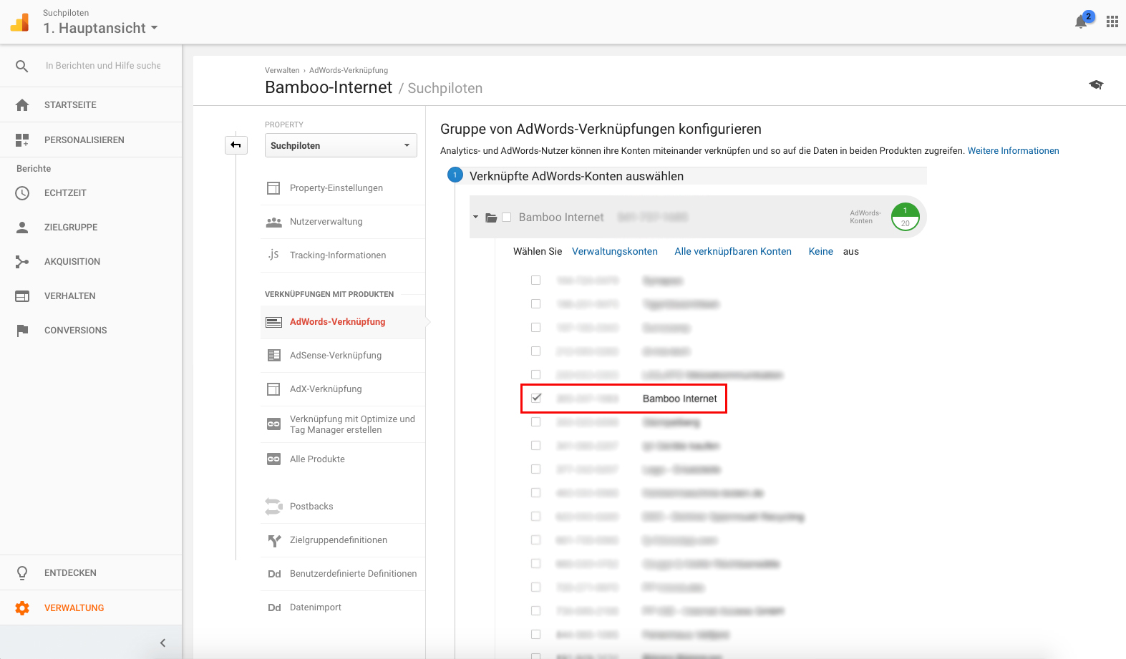This screenshot has width=1126, height=659.
Task: Click the Google Analytics logo
Action: (x=20, y=22)
